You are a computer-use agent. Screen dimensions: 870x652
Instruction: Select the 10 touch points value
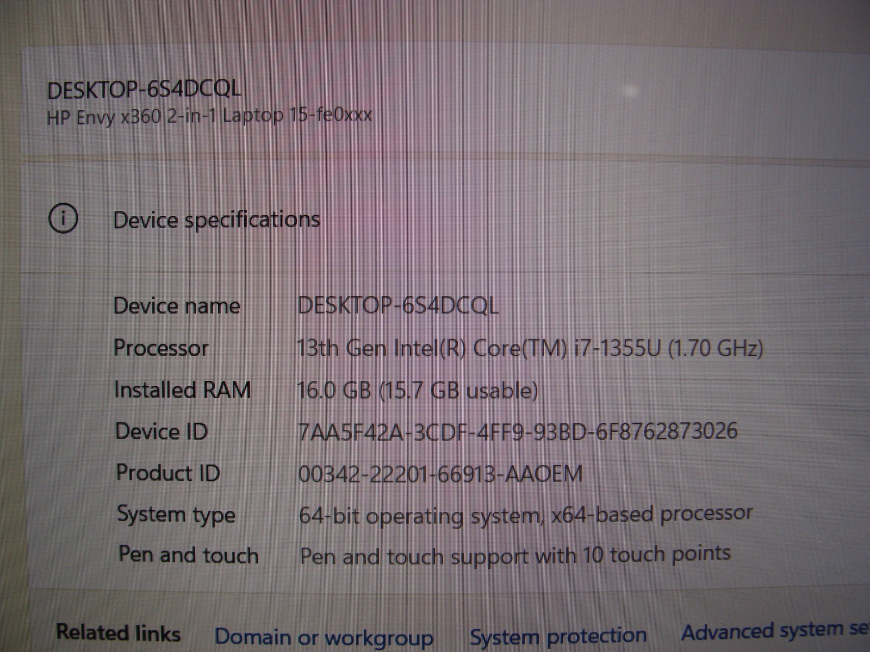[515, 555]
